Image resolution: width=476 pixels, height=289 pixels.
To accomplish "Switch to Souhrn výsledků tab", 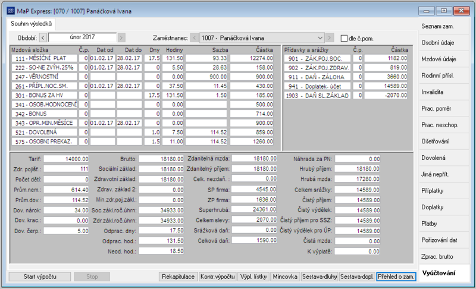I will click(31, 24).
